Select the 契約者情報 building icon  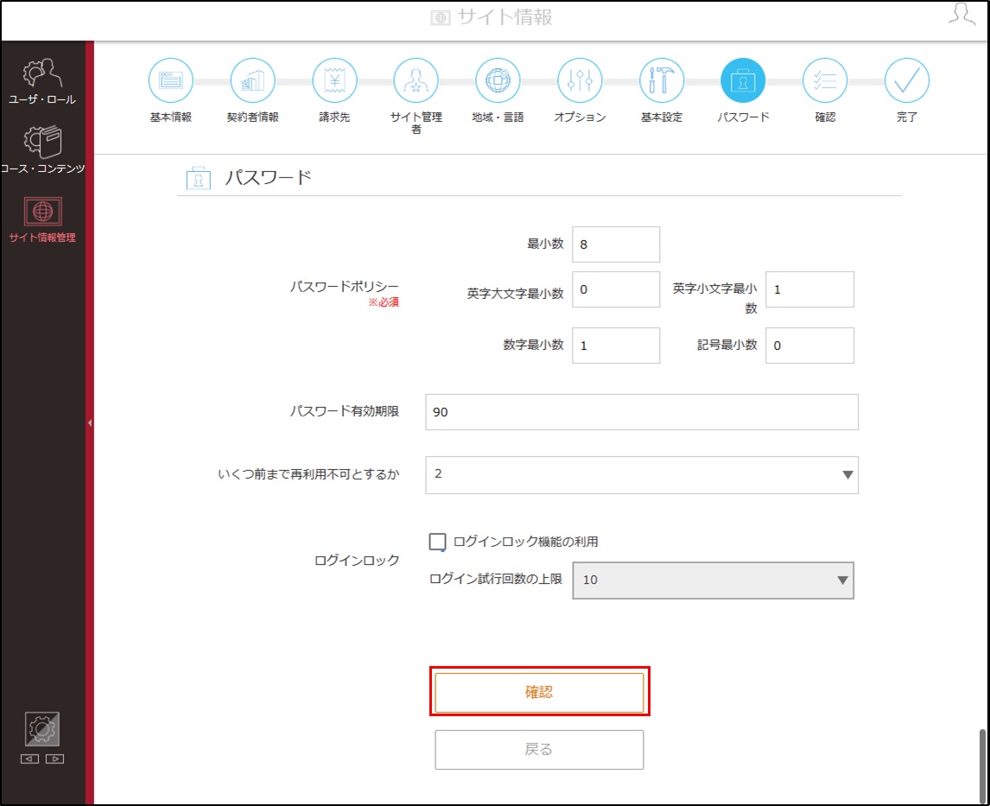(252, 80)
